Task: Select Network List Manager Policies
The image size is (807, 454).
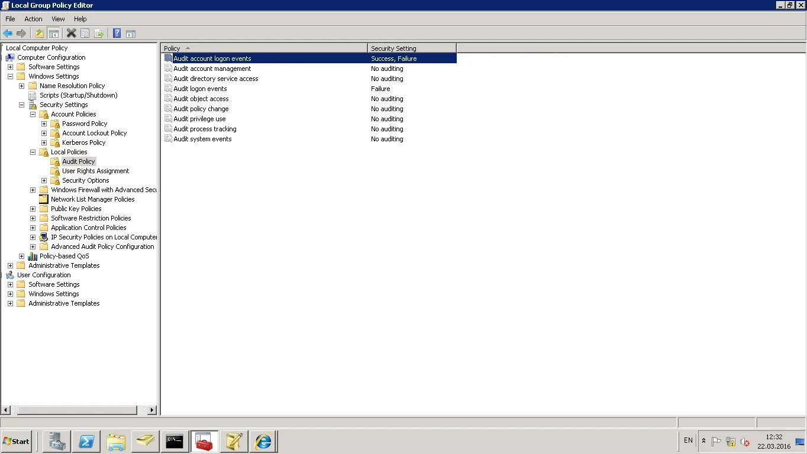Action: pyautogui.click(x=92, y=199)
